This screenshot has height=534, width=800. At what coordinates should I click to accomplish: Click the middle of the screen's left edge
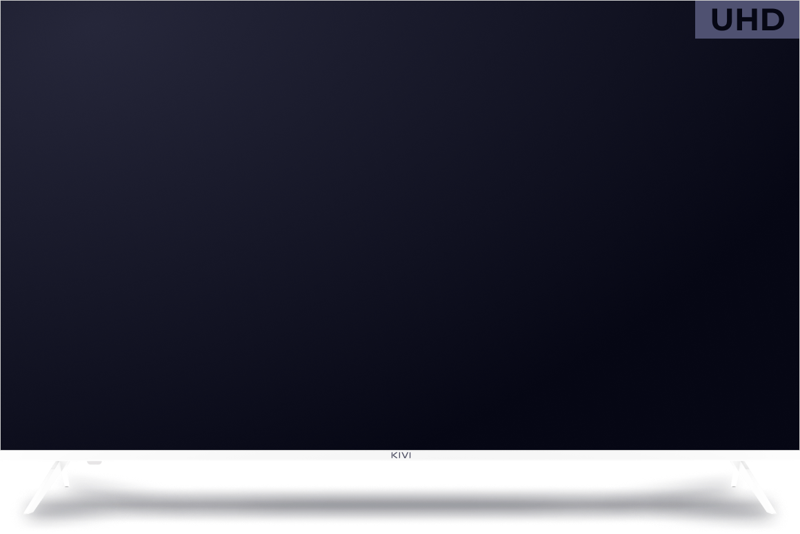pyautogui.click(x=2, y=225)
